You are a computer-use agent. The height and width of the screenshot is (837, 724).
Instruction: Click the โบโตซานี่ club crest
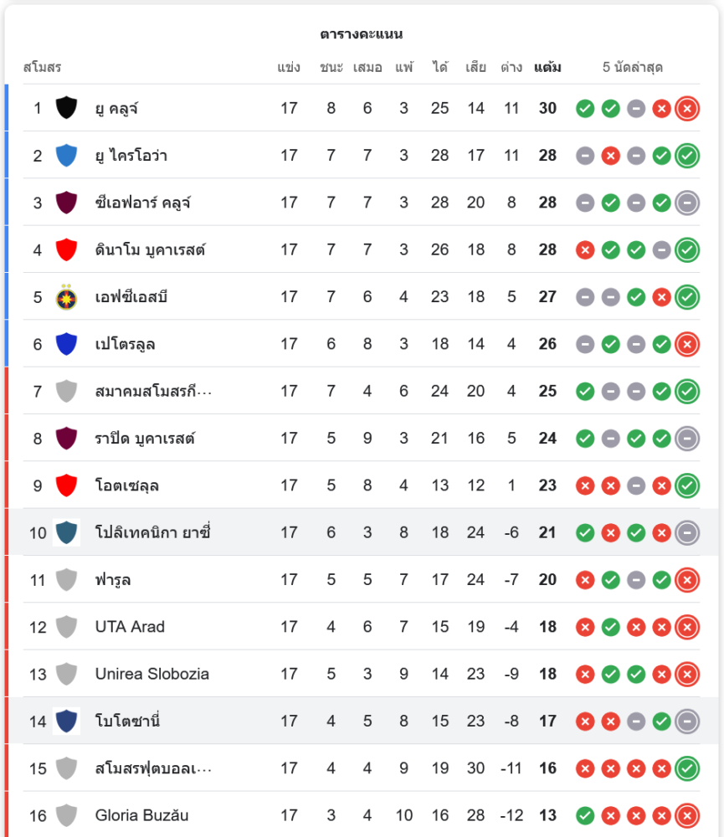(66, 721)
